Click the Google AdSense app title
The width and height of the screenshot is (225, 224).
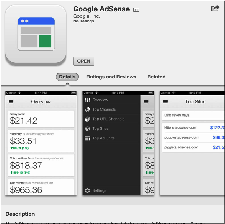tap(101, 9)
